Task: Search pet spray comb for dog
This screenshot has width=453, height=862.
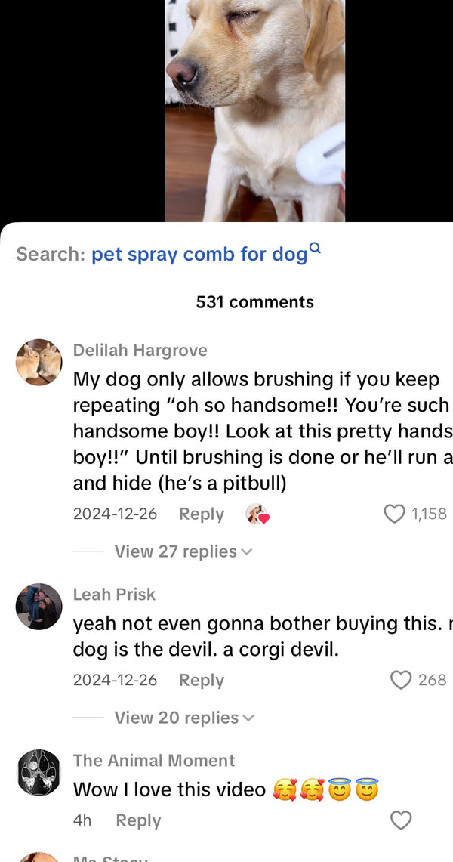Action: (x=199, y=255)
